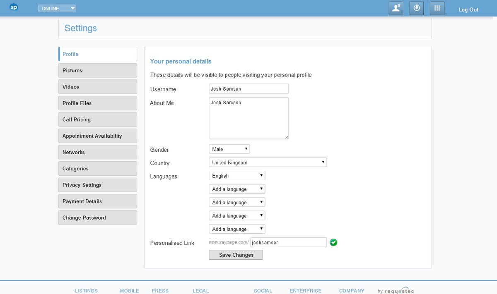Switch to the Categories tab

click(98, 169)
